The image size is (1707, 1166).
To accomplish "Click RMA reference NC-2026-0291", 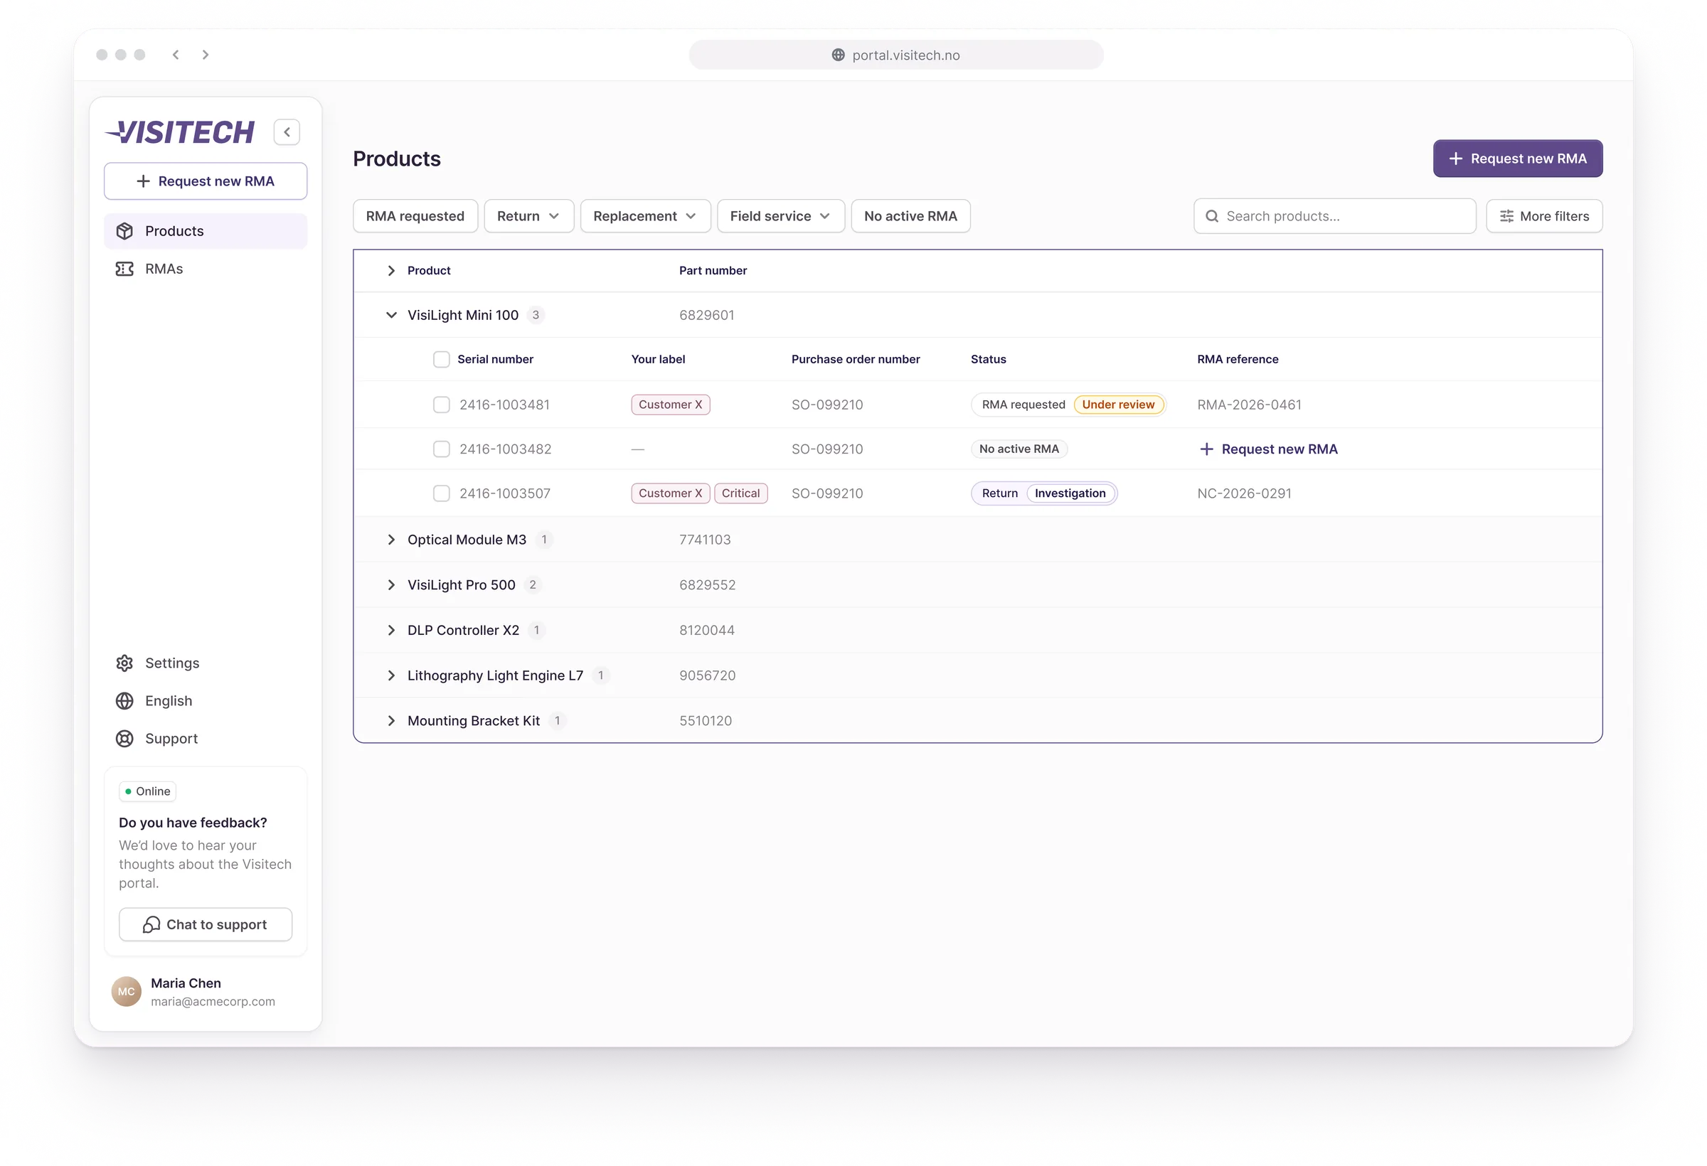I will (1243, 493).
